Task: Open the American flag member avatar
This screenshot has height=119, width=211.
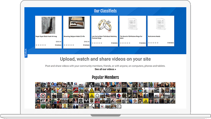Action: 119,85
